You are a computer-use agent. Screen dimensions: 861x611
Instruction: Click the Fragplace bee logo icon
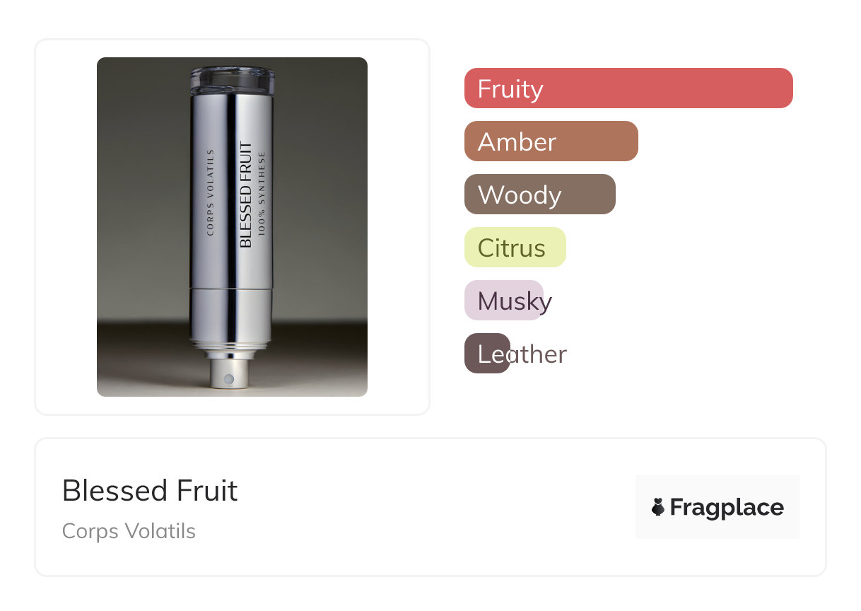tap(658, 507)
